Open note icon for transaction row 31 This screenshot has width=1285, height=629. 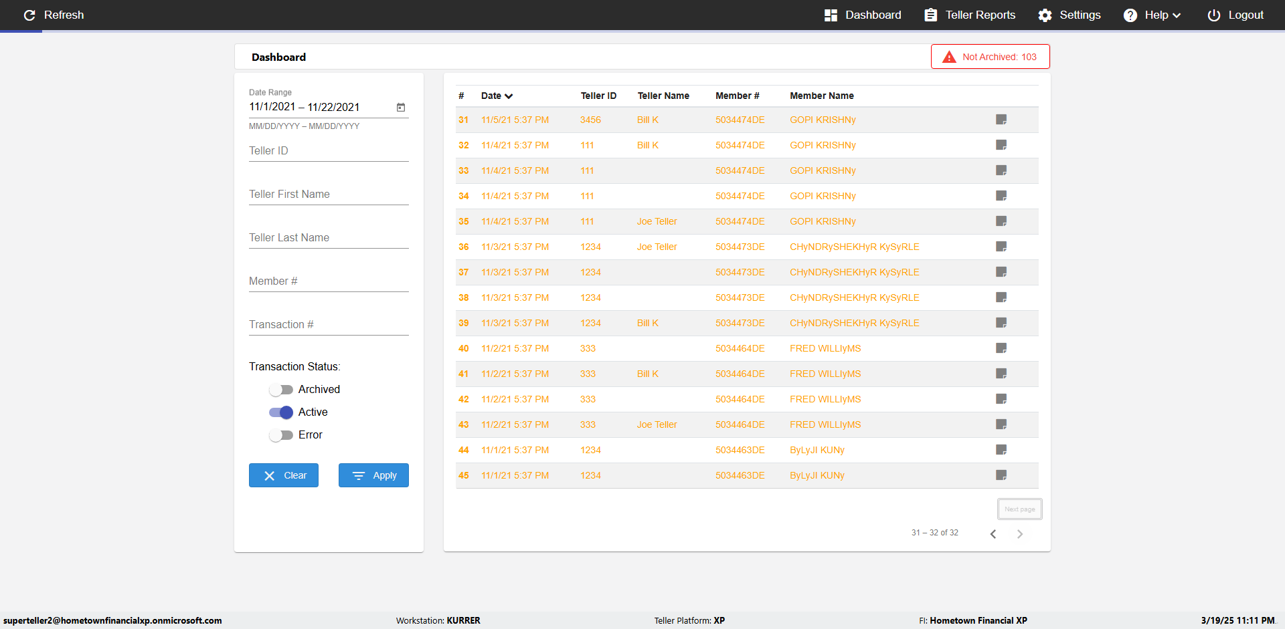[1001, 120]
